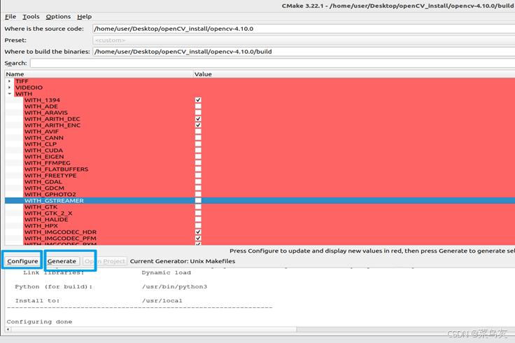Select the WITH_IMGCODEC_HDR row name
The image size is (515, 343).
(60, 232)
